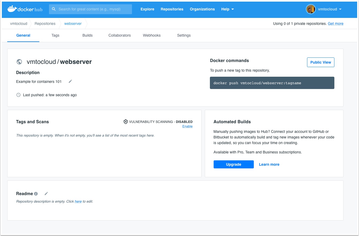This screenshot has width=359, height=236.
Task: Edit Readme using pencil icon
Action: [x=46, y=194]
